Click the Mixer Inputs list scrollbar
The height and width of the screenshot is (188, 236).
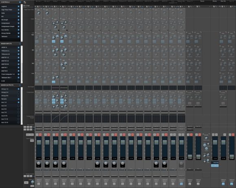click(22, 64)
